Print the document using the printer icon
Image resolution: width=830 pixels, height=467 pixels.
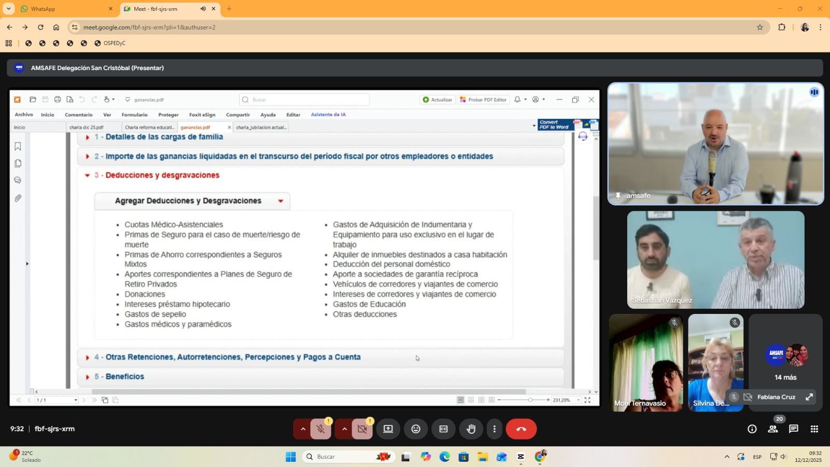[x=57, y=99]
